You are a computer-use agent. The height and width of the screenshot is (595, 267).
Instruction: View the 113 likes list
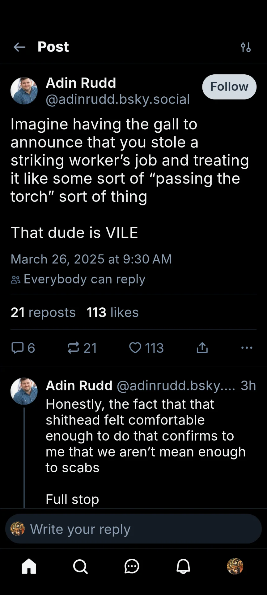click(112, 312)
